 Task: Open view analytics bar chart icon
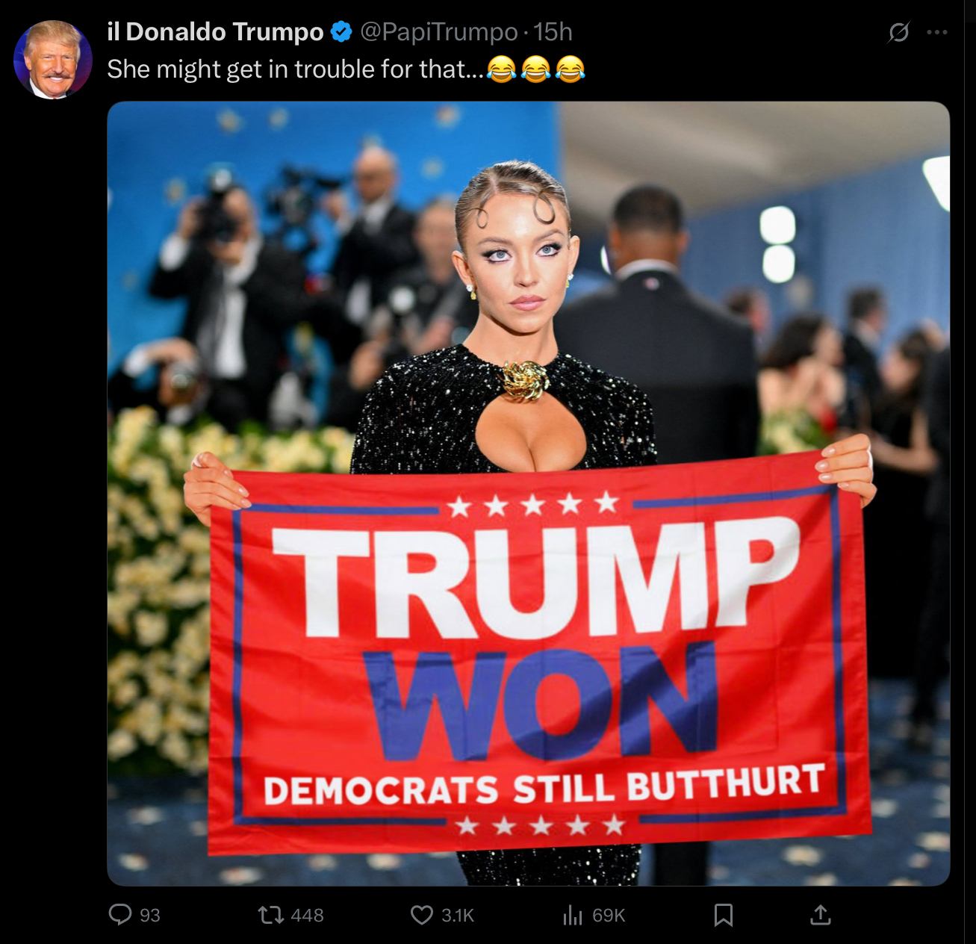[573, 915]
